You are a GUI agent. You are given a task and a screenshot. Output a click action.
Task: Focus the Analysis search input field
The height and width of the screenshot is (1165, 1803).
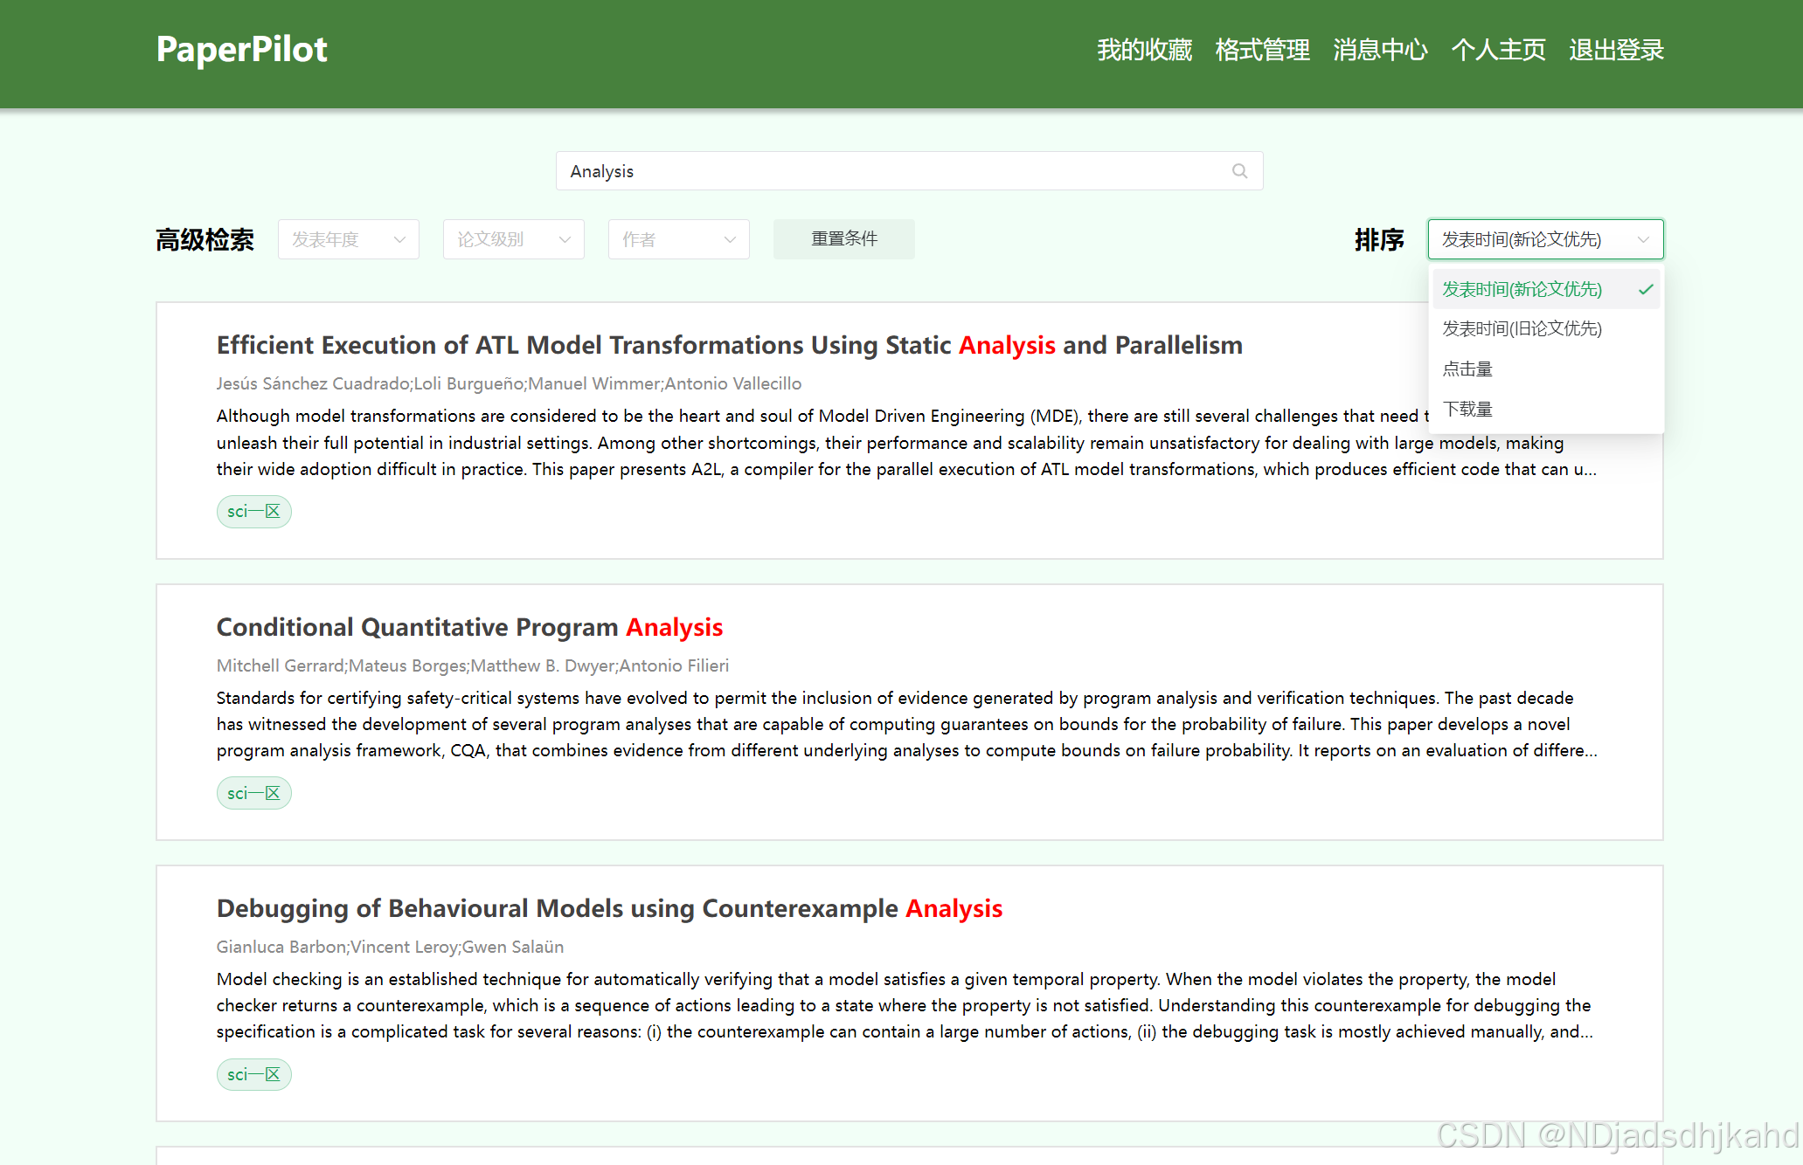[x=891, y=171]
